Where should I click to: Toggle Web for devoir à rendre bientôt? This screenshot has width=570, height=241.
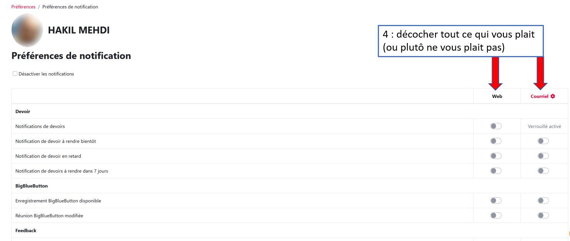[496, 141]
